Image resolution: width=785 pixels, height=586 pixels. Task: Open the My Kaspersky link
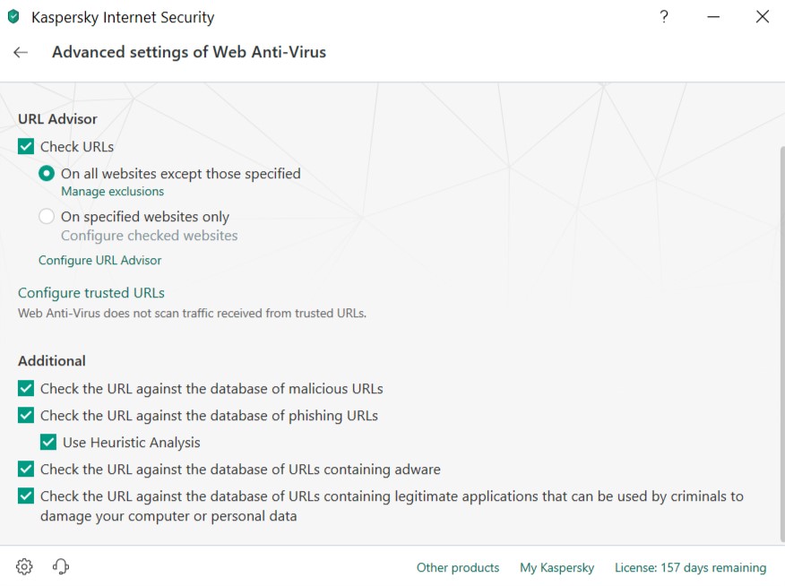[x=556, y=568]
